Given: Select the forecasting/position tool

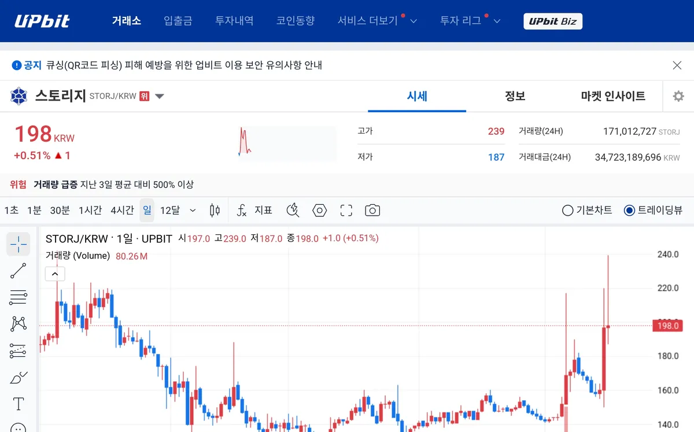Looking at the screenshot, I should 19,350.
